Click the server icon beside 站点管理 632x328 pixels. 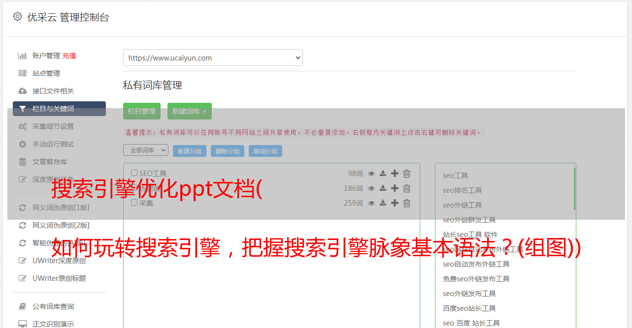(x=22, y=73)
